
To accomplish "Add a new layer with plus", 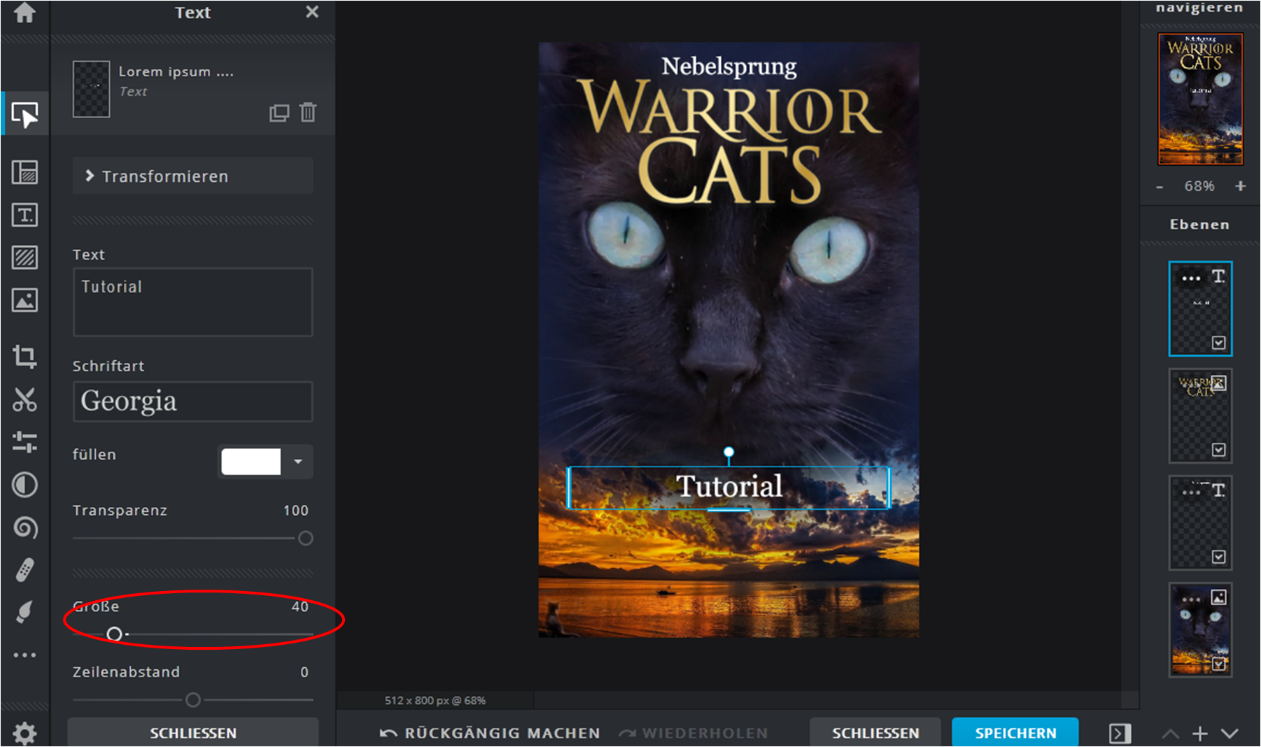I will pyautogui.click(x=1200, y=733).
